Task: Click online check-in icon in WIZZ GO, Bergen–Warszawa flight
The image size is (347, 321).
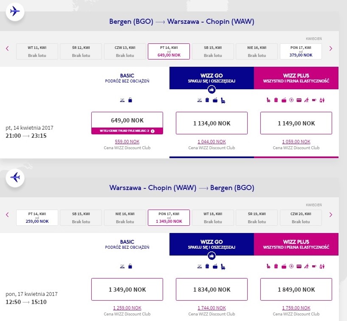Action: [199, 100]
